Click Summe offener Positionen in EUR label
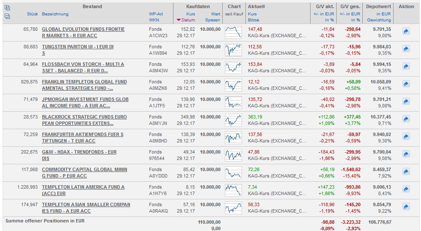 tap(45, 221)
